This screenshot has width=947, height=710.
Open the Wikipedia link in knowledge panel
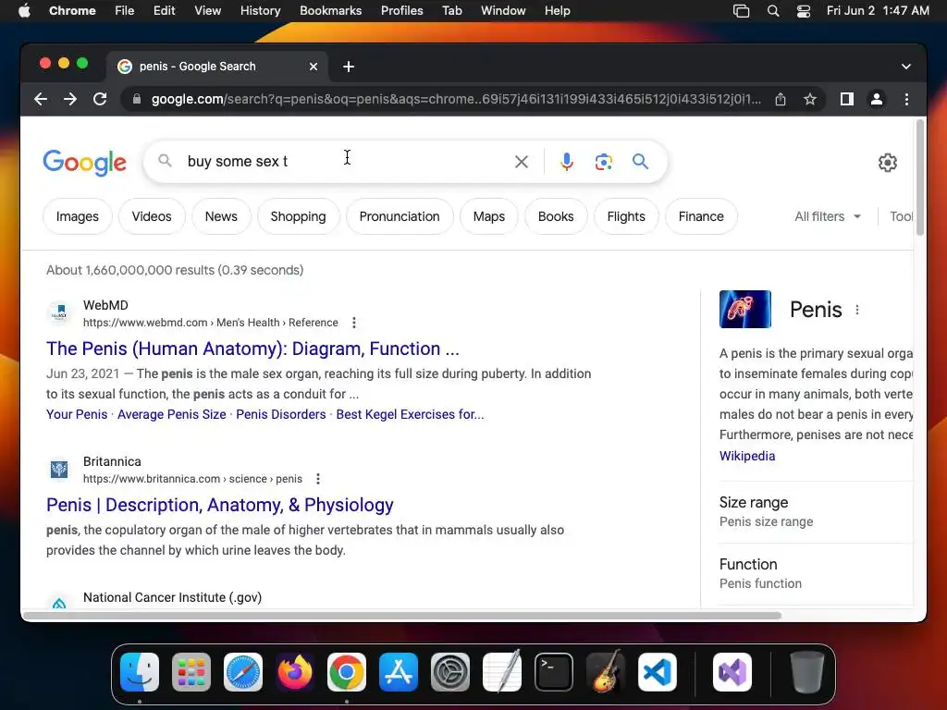click(x=747, y=456)
